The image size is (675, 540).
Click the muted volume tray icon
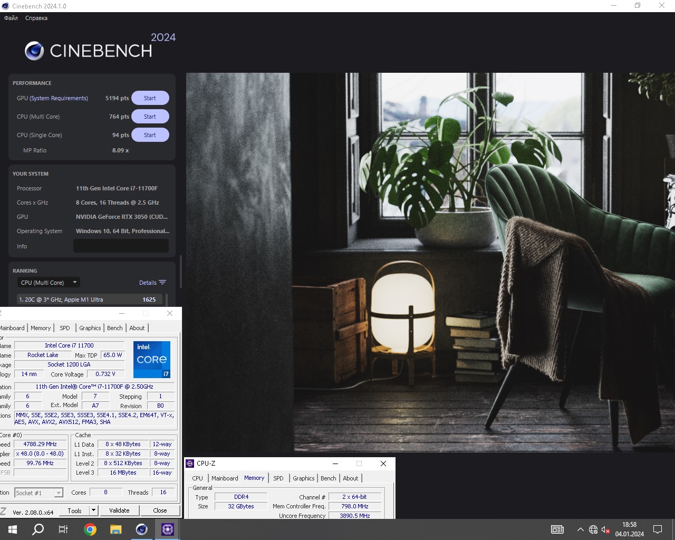click(606, 529)
